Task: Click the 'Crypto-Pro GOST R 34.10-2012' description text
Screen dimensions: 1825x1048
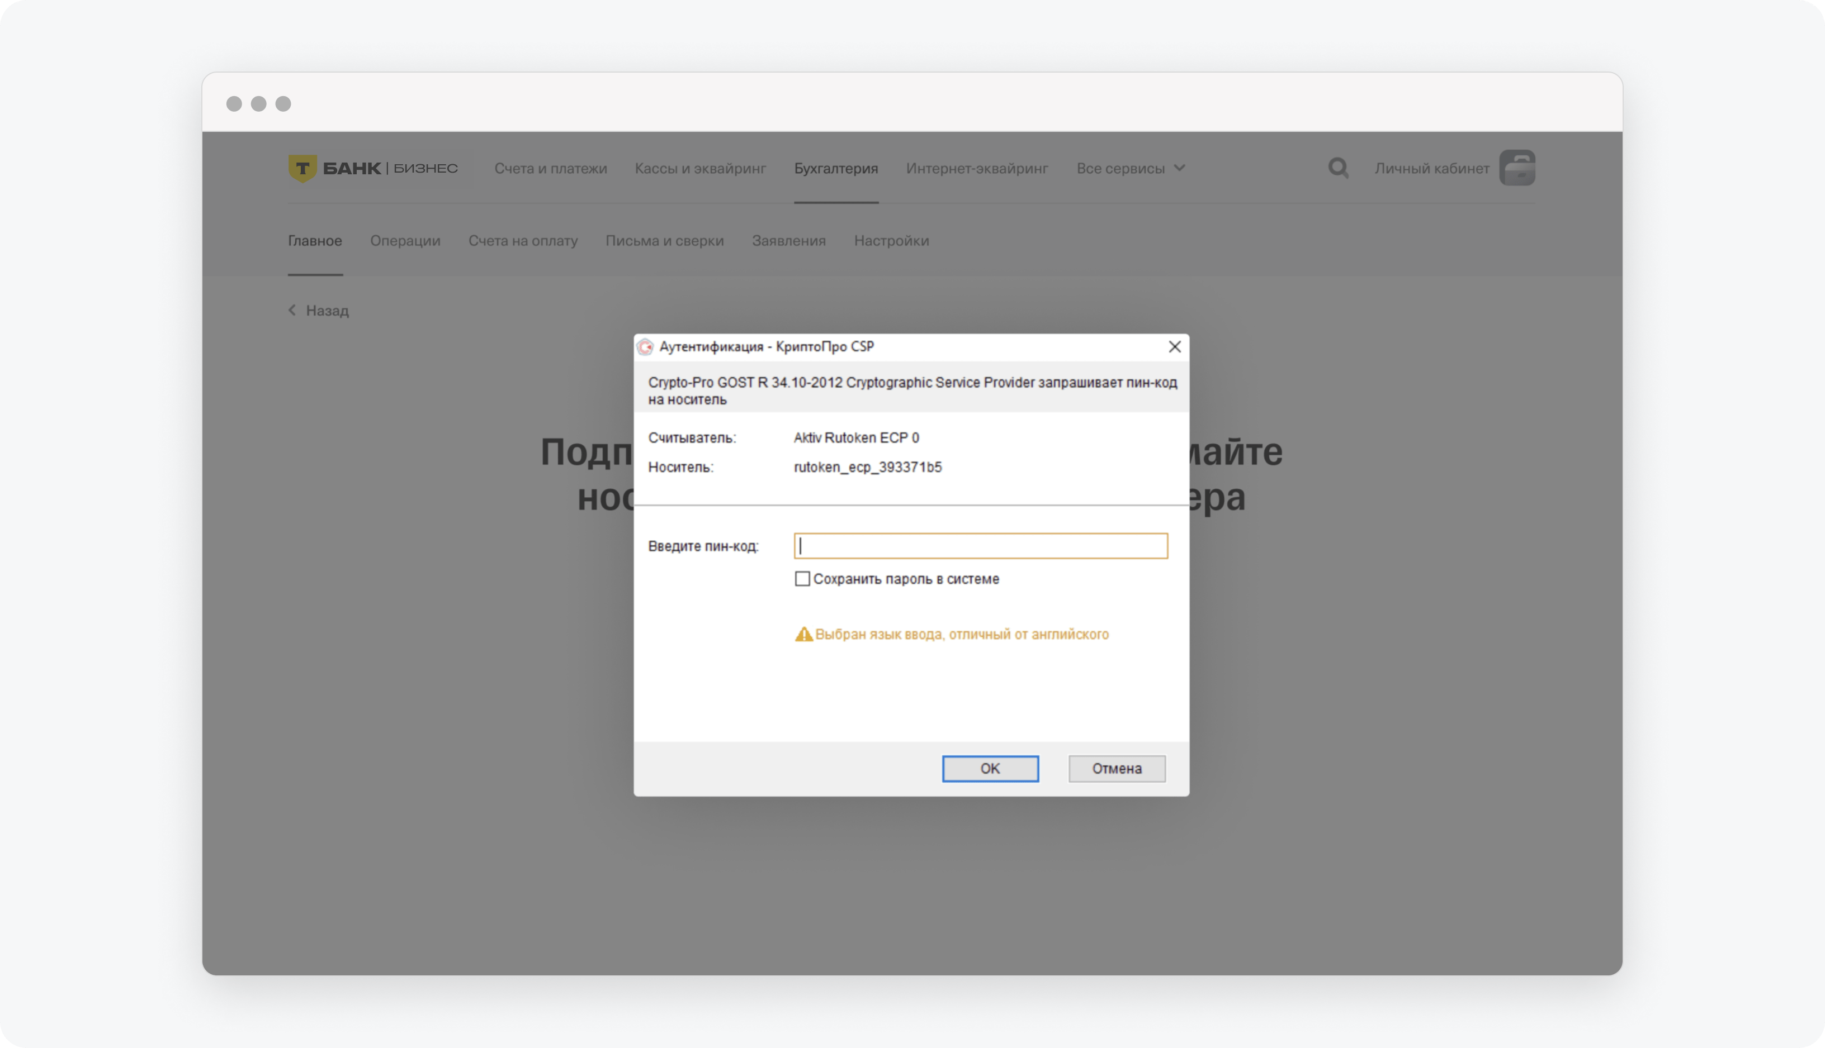Action: (x=912, y=391)
